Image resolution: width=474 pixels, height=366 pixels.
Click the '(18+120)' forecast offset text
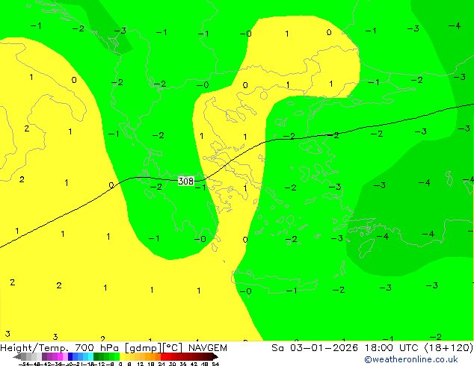(x=449, y=348)
